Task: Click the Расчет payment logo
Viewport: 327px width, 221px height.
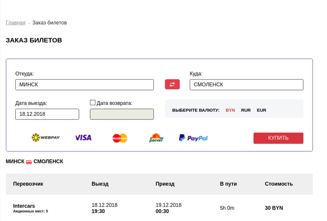Action: (156, 138)
